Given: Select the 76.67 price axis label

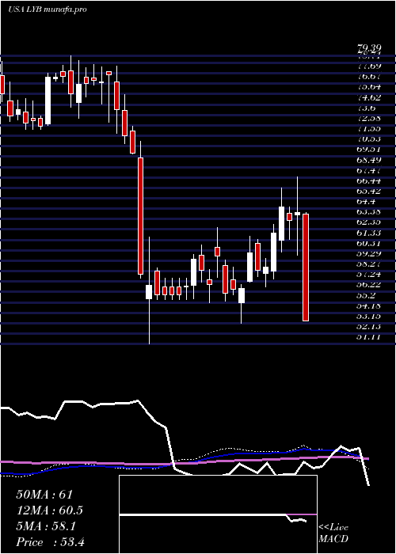Looking at the screenshot, I should coord(368,77).
